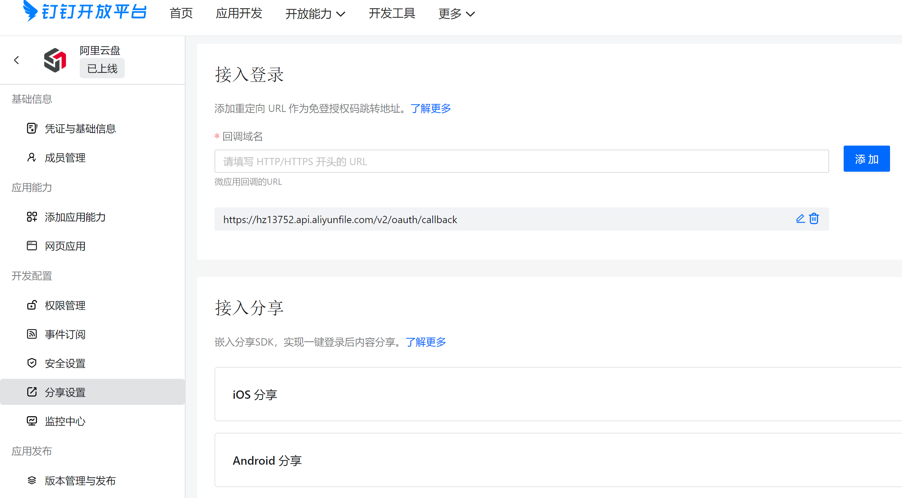Click the DingTalk open platform logo
The height and width of the screenshot is (498, 902).
(x=85, y=12)
